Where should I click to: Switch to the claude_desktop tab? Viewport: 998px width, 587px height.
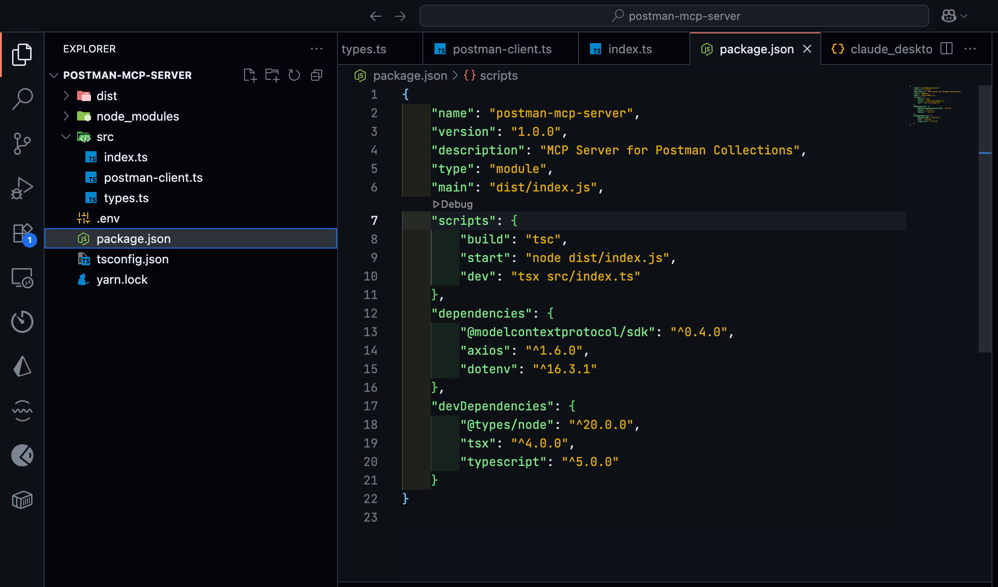[882, 49]
